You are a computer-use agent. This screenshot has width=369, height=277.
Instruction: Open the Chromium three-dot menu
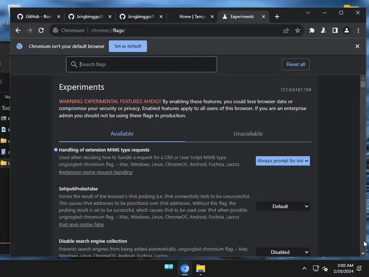359,30
